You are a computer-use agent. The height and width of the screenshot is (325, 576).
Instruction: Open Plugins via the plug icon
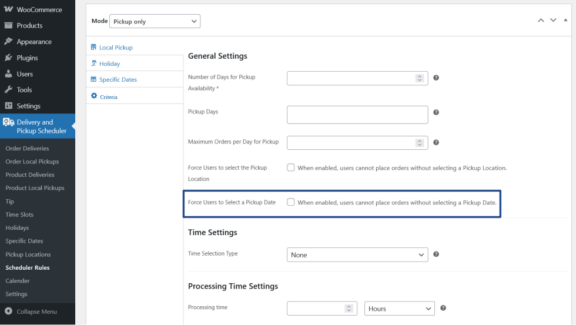click(8, 58)
